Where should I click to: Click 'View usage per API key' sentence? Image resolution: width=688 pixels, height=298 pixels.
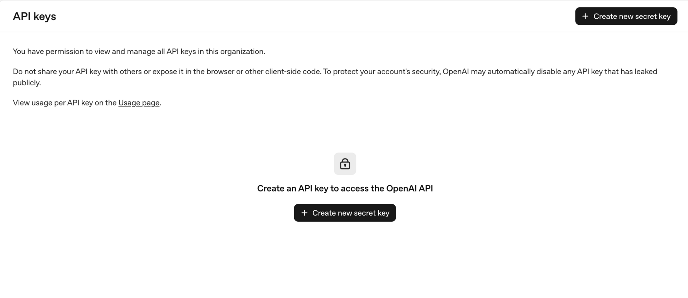tap(86, 103)
